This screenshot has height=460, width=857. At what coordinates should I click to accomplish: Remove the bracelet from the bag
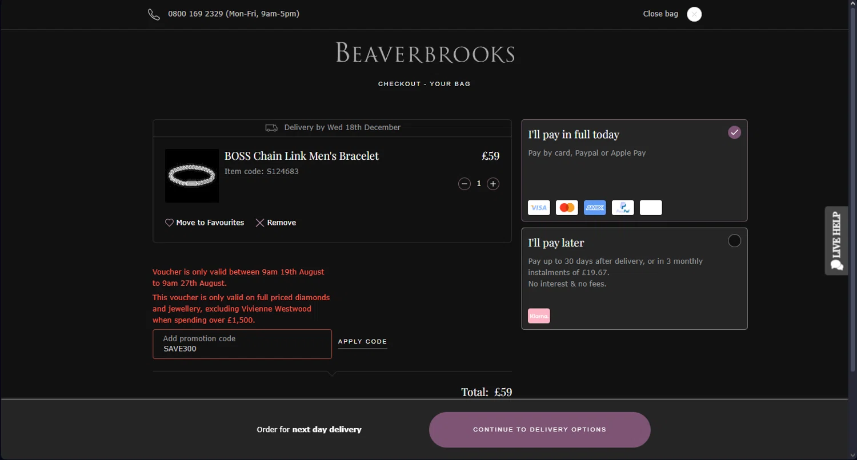click(276, 223)
